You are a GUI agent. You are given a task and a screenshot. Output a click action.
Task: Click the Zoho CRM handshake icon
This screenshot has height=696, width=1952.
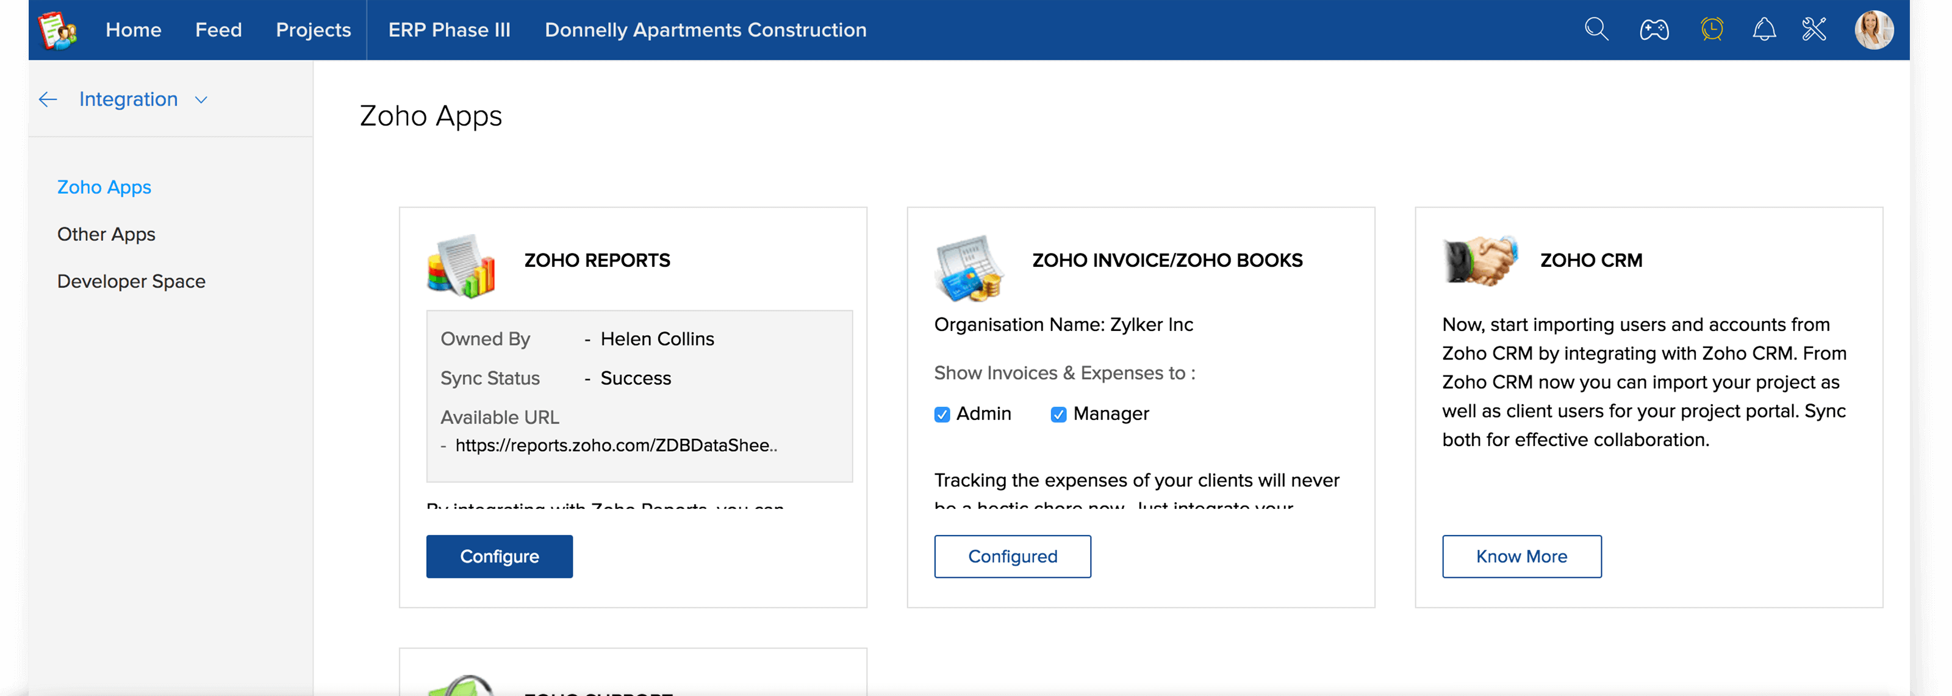[x=1480, y=260]
